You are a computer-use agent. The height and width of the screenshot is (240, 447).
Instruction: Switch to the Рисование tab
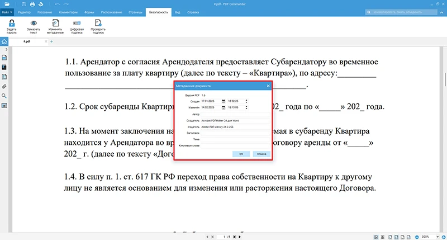[45, 12]
